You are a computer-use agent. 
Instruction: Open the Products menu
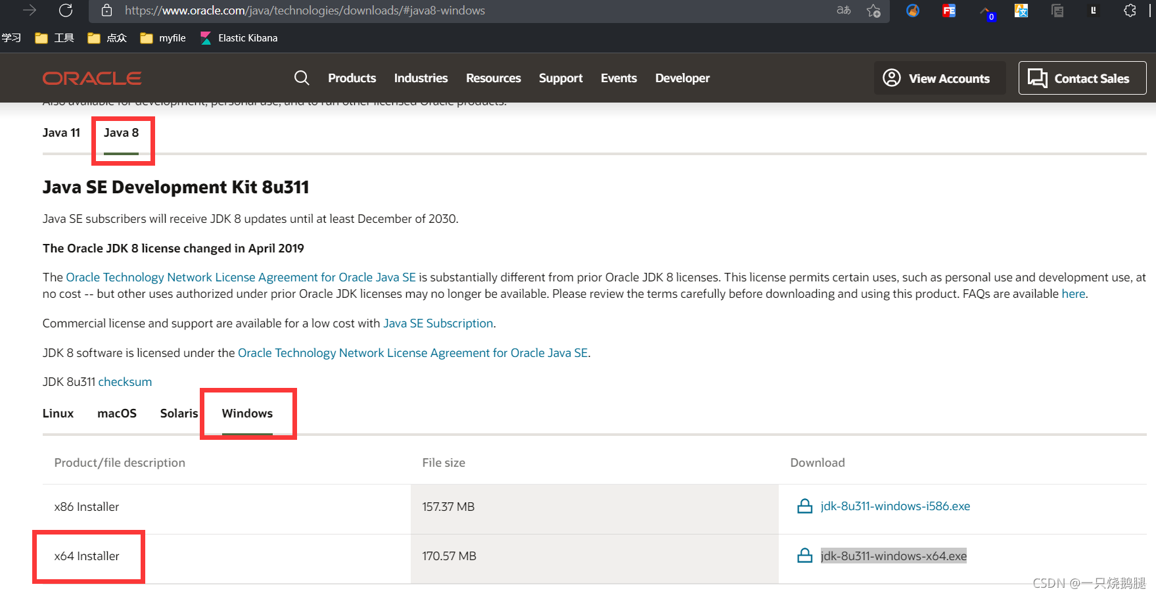[x=352, y=78]
